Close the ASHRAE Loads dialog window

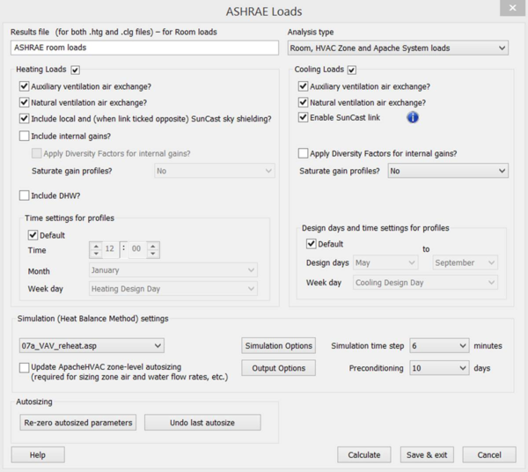[509, 11]
